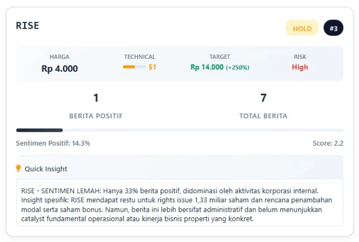359x242 pixels.
Task: Click the technical score progress bar
Action: point(135,67)
